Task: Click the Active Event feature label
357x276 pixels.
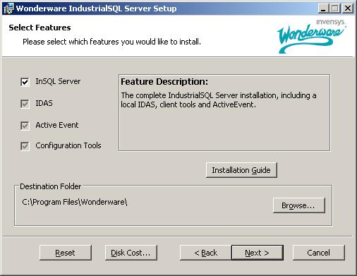Action: (57, 125)
